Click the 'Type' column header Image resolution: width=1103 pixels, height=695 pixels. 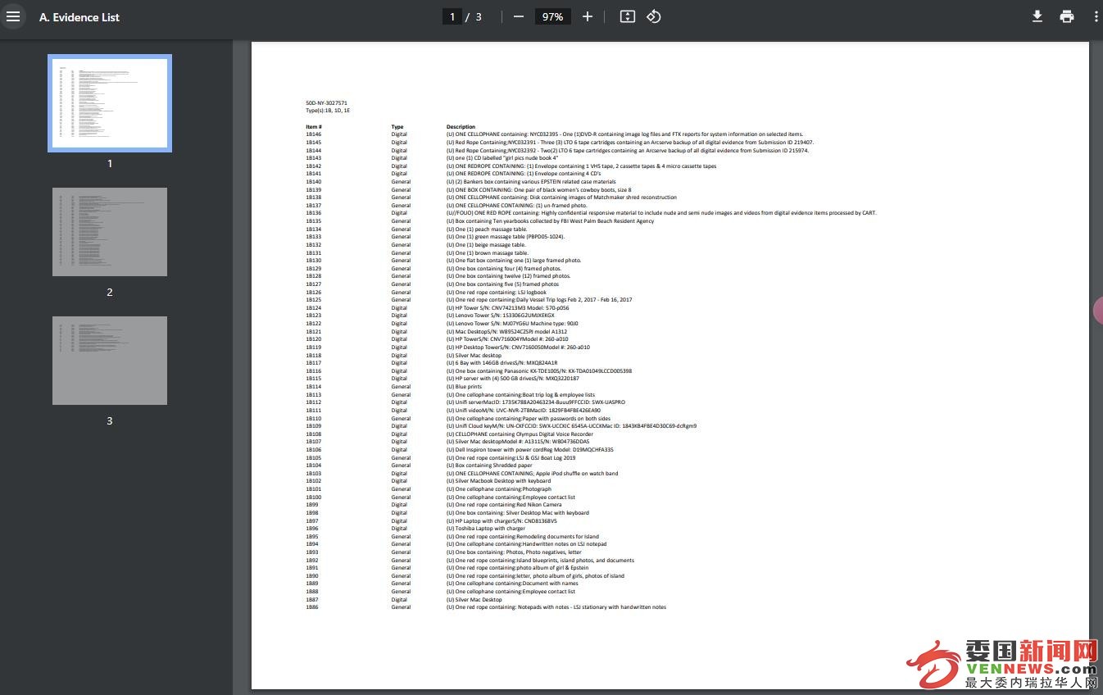pos(397,127)
